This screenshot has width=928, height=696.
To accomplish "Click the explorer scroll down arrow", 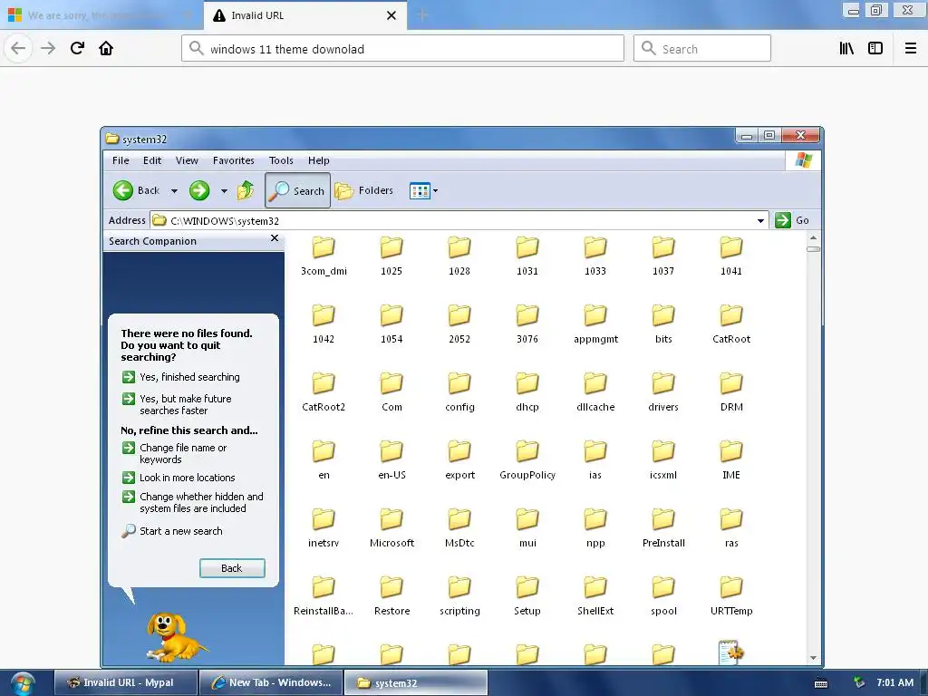I will click(813, 658).
